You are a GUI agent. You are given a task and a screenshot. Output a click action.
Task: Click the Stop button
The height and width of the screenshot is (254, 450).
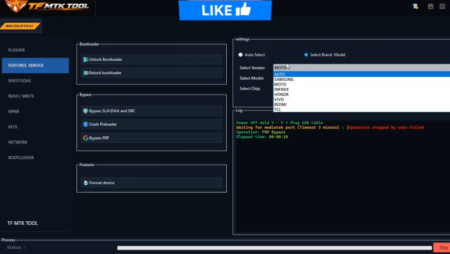pos(442,248)
